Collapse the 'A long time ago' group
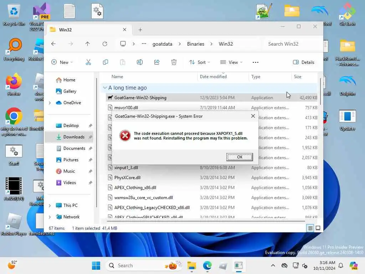 pos(105,88)
